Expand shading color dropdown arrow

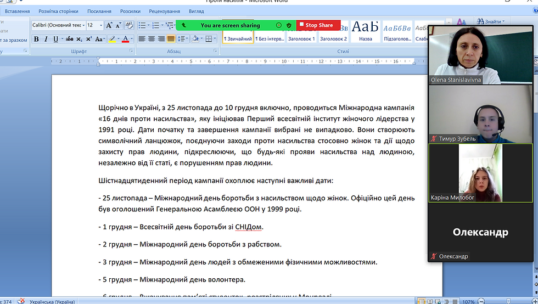202,39
